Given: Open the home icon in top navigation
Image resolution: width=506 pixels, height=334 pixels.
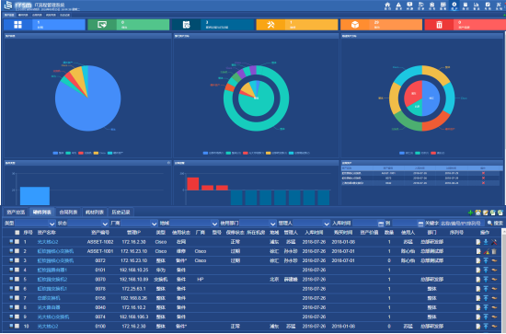Looking at the screenshot, I should tap(387, 6).
